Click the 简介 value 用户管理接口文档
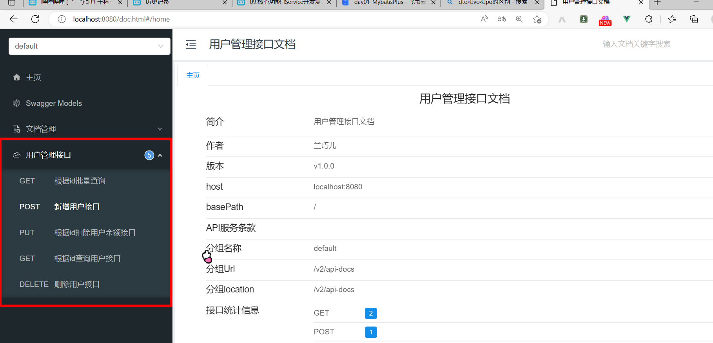Image resolution: width=713 pixels, height=343 pixels. click(x=344, y=122)
